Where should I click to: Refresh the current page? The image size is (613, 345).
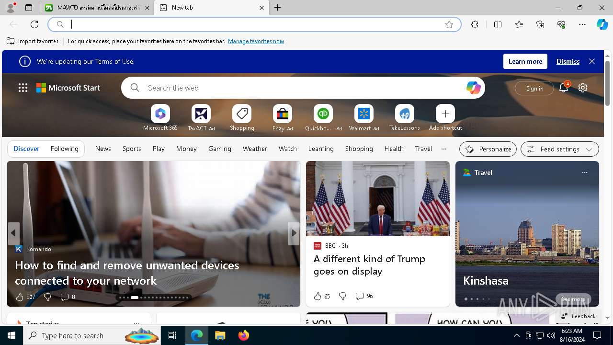click(x=34, y=24)
